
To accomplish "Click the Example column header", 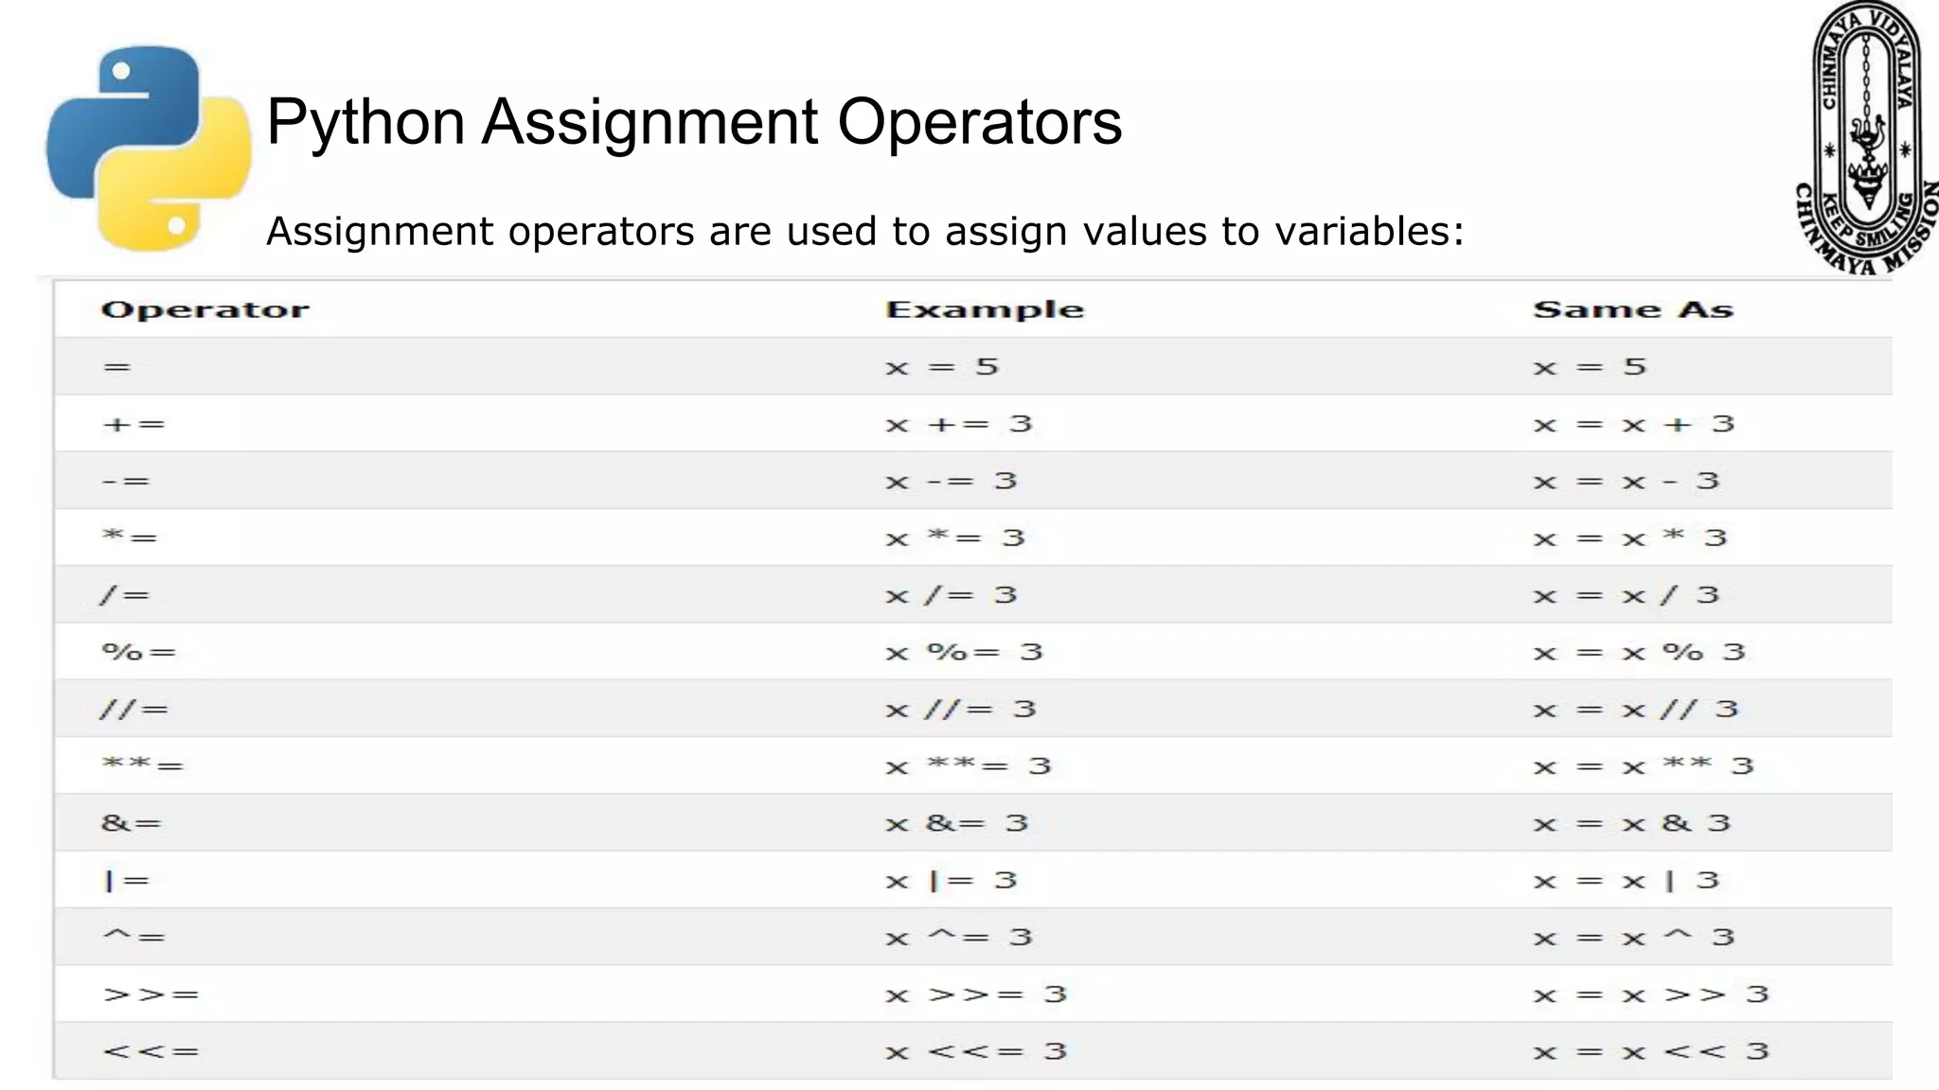I will 985,309.
